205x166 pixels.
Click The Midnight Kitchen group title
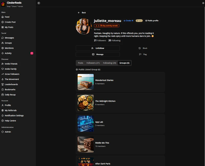pyautogui.click(x=105, y=101)
